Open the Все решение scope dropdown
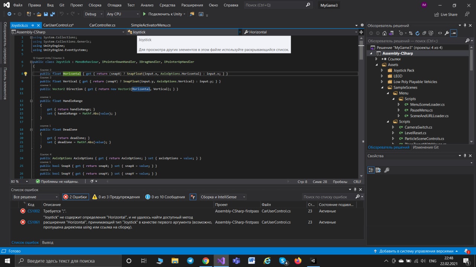 pos(36,197)
